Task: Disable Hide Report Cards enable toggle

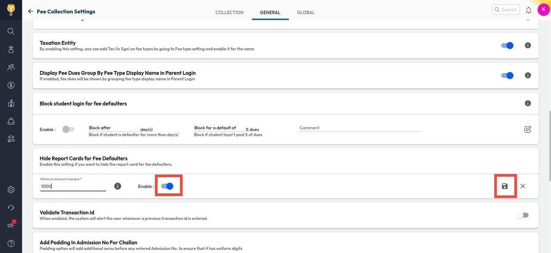Action: (167, 186)
